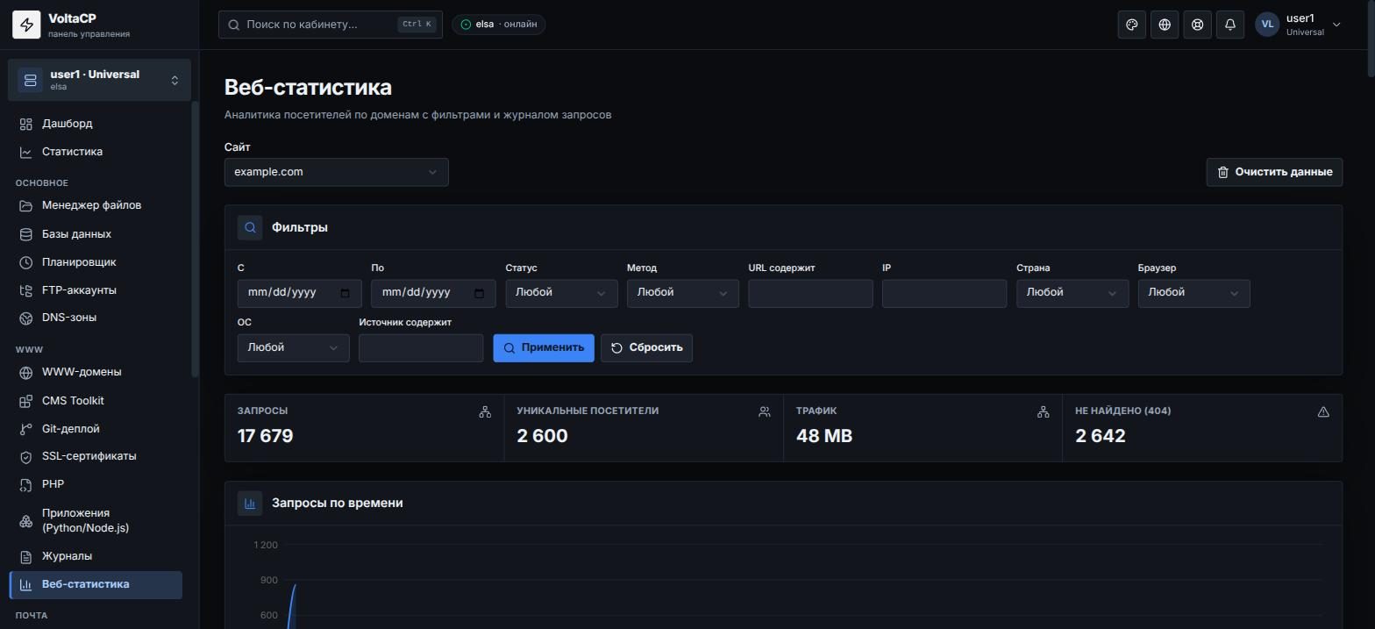The width and height of the screenshot is (1375, 629).
Task: Click the Трафик card network icon
Action: point(1044,411)
